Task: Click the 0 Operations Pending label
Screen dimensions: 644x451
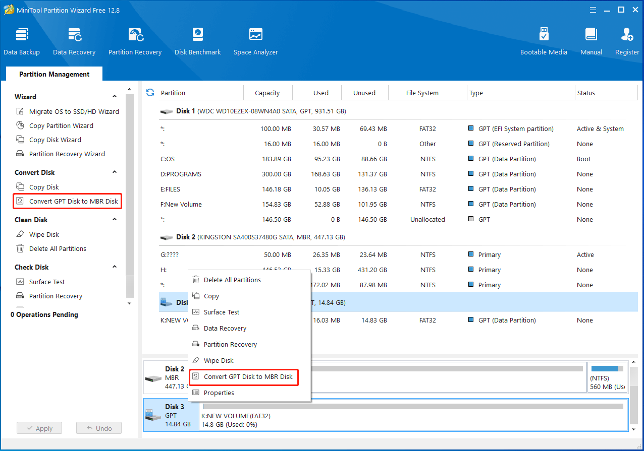Action: point(44,314)
